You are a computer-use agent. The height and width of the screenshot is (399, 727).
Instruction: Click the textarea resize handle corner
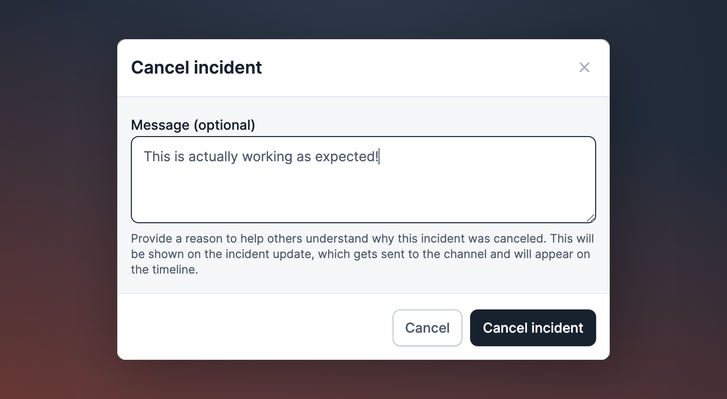click(x=591, y=218)
